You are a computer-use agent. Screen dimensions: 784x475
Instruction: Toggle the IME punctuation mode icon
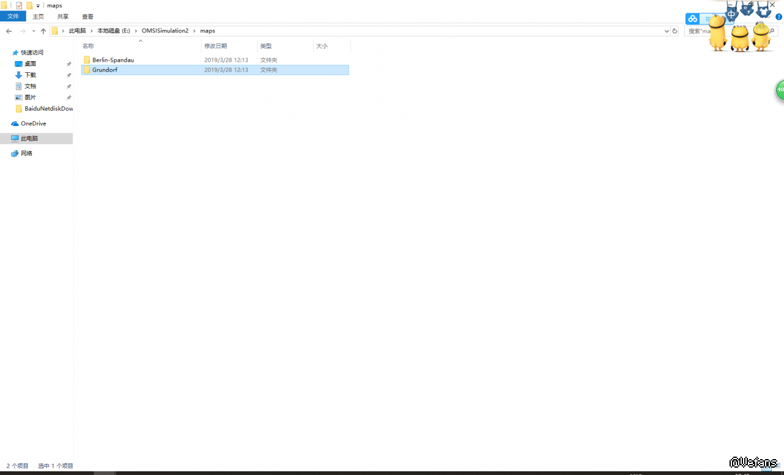[747, 9]
